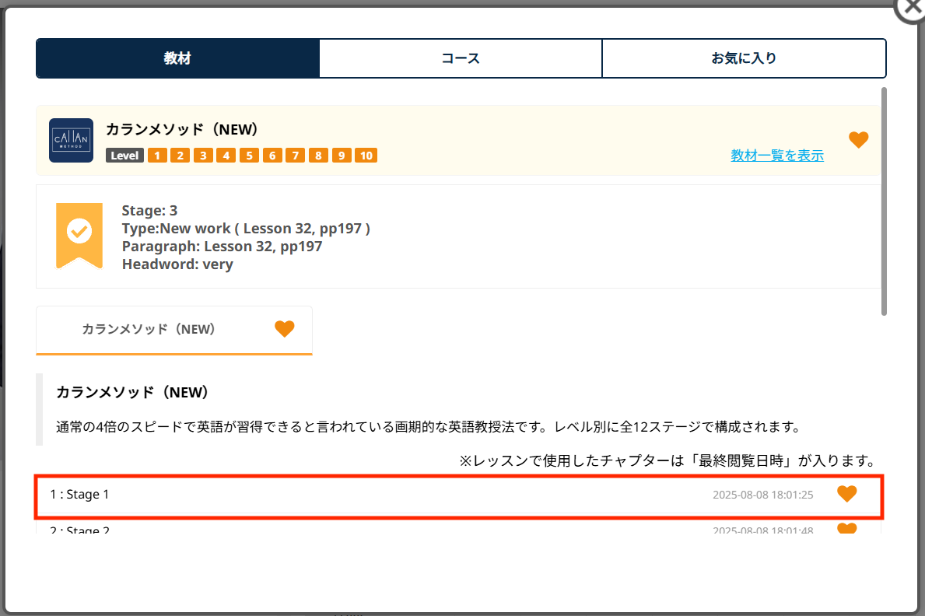Switch to the 教材 tab
Screen dimensions: 925x616
(x=177, y=58)
